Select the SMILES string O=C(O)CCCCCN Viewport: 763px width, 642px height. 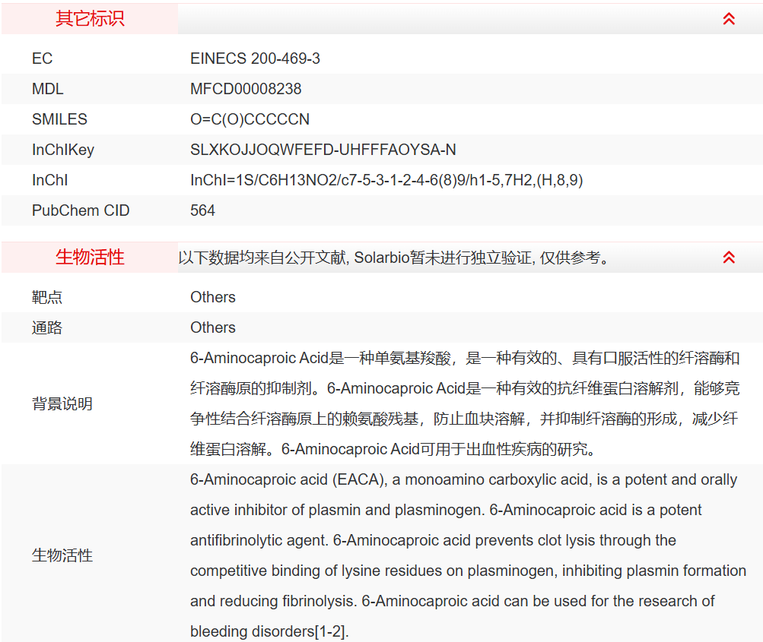[x=252, y=119]
